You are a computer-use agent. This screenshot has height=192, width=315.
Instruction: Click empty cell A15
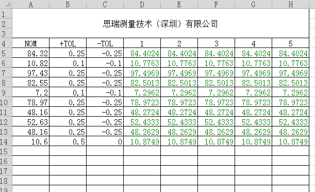pyautogui.click(x=31, y=151)
